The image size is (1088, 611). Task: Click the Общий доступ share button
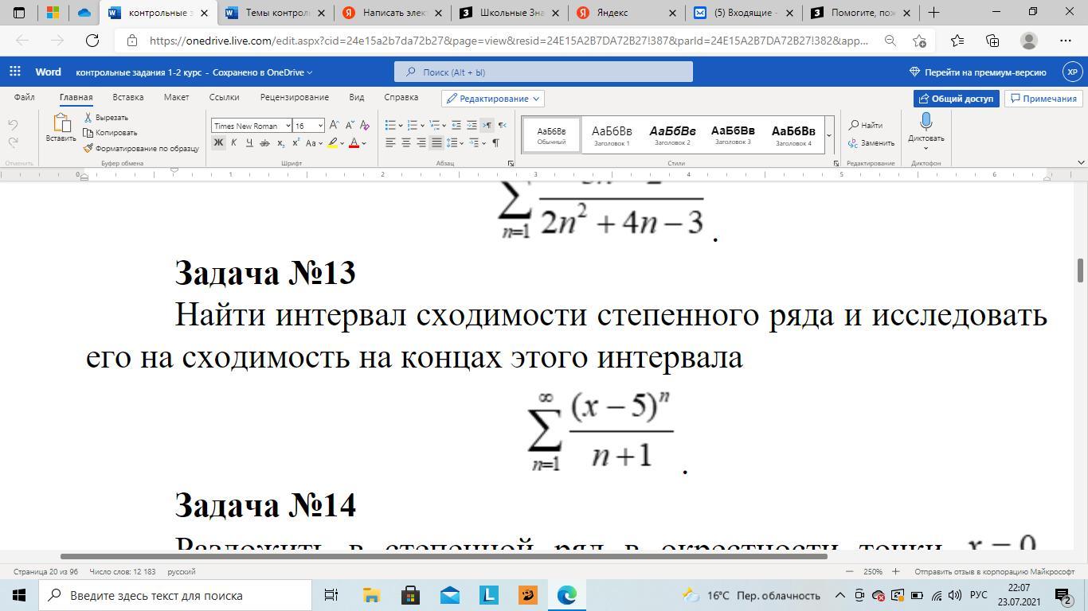coord(956,99)
